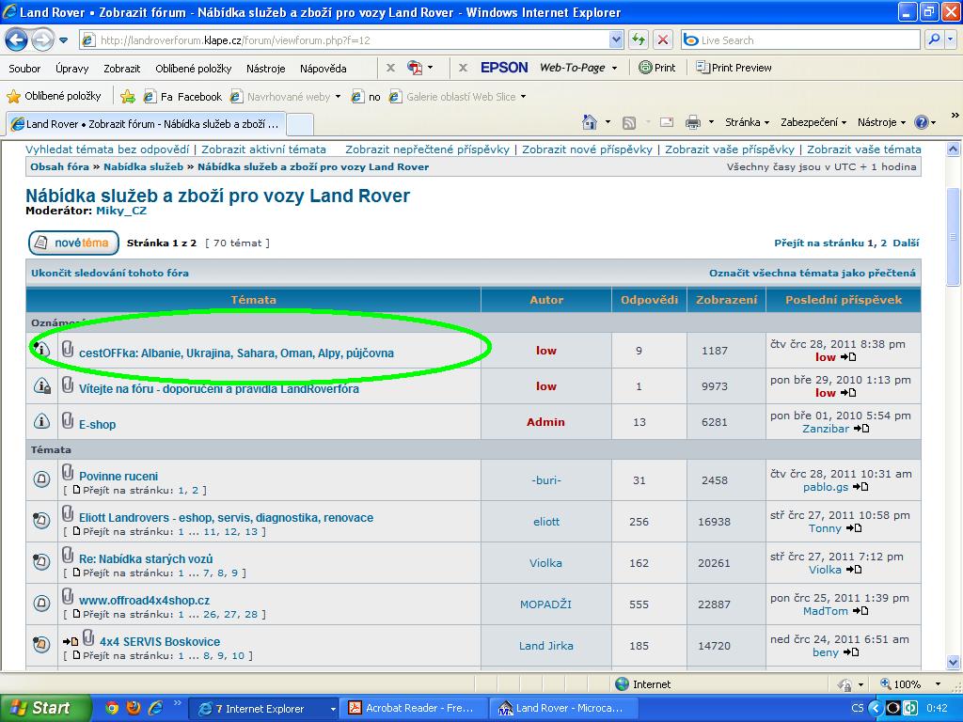Launch Firefox from quick launch bar
Screen dimensions: 963x722
point(134,708)
